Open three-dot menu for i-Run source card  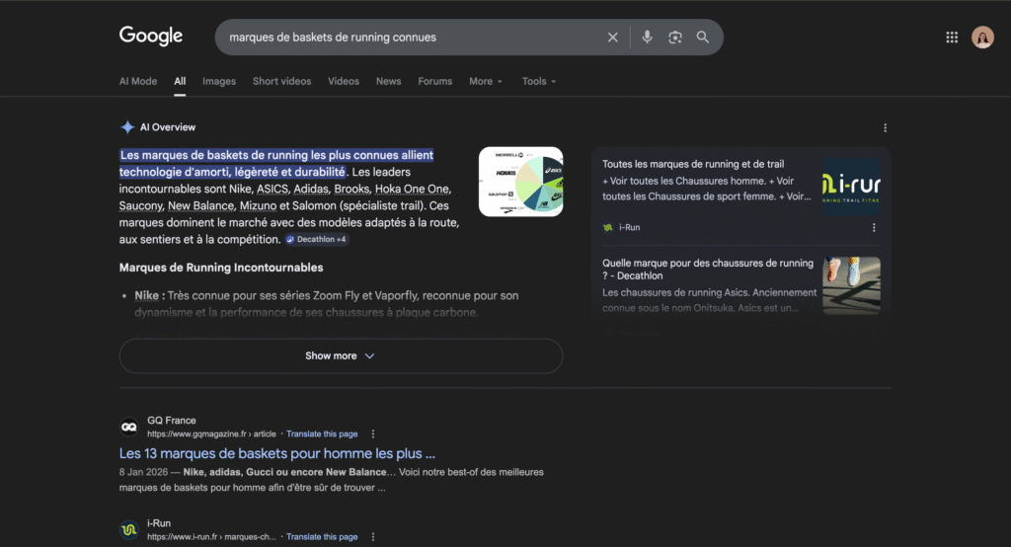(874, 227)
